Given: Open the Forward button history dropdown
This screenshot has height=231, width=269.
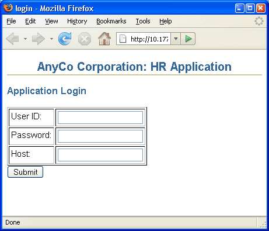Looking at the screenshot, I should pyautogui.click(x=51, y=39).
